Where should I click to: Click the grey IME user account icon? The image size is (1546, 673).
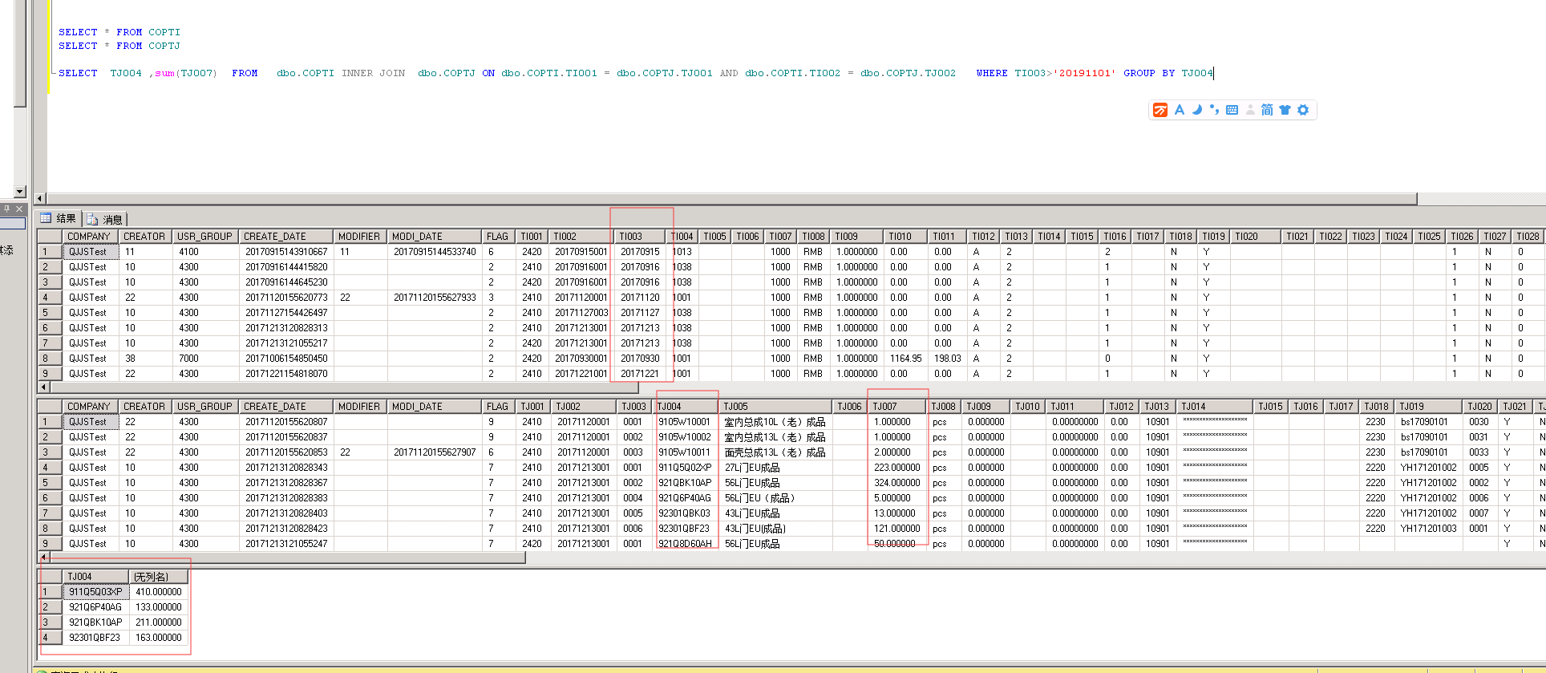pyautogui.click(x=1250, y=110)
